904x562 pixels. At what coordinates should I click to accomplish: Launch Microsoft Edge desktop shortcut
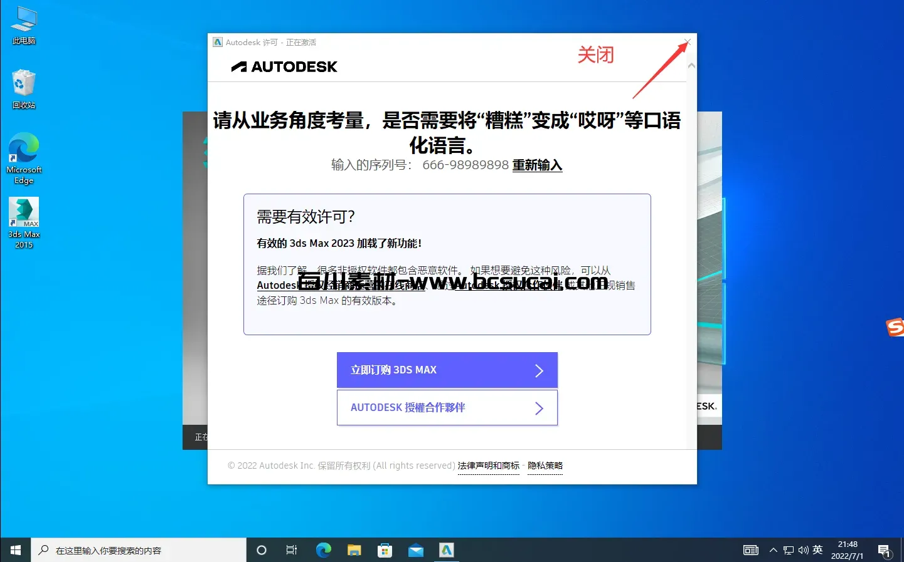[24, 158]
